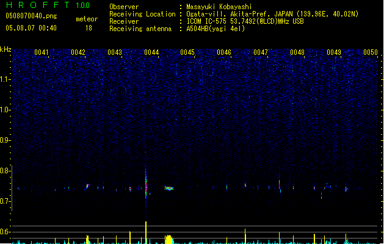This screenshot has height=244, width=384.
Task: Click the Receiver label
Action: tap(124, 21)
